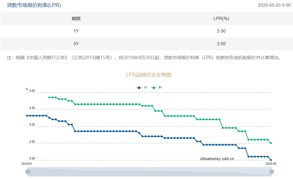Click the latest 1Y data point at 3.00
This screenshot has width=293, height=179.
(271, 160)
